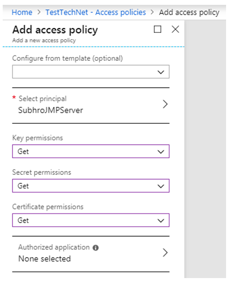This screenshot has width=232, height=284.
Task: Click the template dropdown chevron arrow
Action: pyautogui.click(x=161, y=72)
